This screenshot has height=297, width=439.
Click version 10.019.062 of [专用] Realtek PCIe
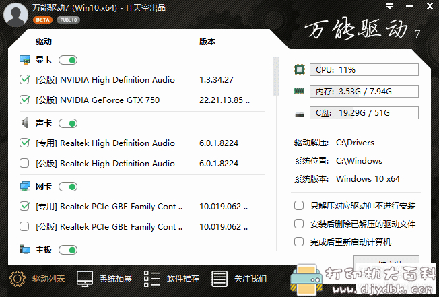pyautogui.click(x=224, y=207)
